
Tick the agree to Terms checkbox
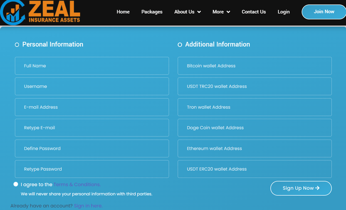[16, 184]
